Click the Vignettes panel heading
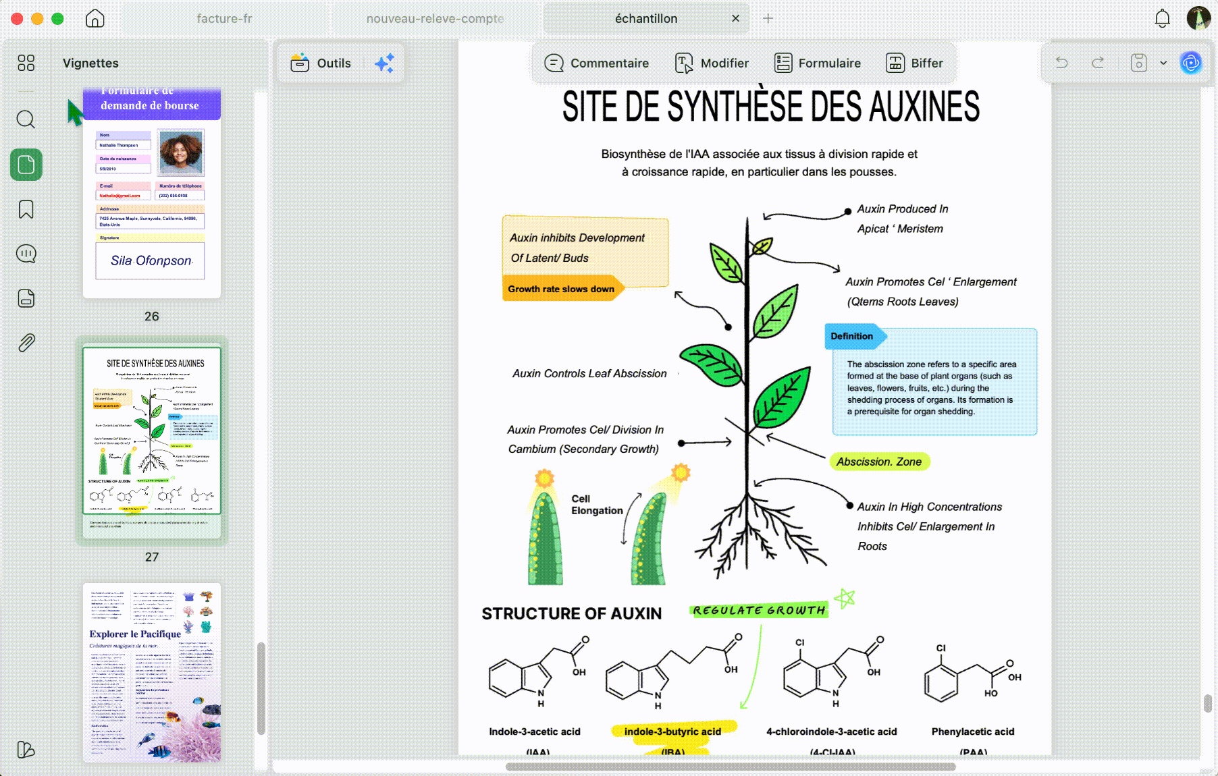Screen dimensions: 1218x776 click(x=90, y=63)
